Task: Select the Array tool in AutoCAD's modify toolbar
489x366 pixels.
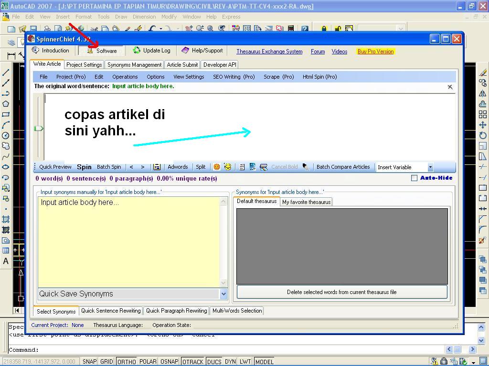Action: (483, 114)
